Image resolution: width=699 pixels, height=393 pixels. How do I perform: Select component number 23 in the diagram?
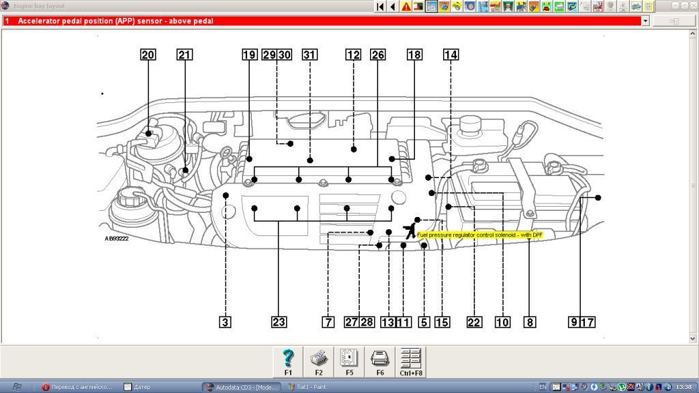pos(279,322)
